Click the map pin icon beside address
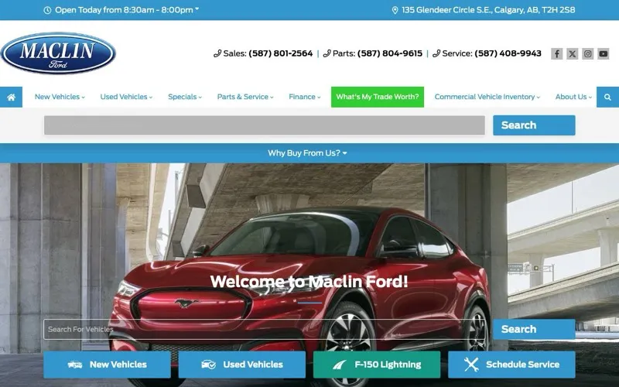The height and width of the screenshot is (387, 619). [x=395, y=10]
